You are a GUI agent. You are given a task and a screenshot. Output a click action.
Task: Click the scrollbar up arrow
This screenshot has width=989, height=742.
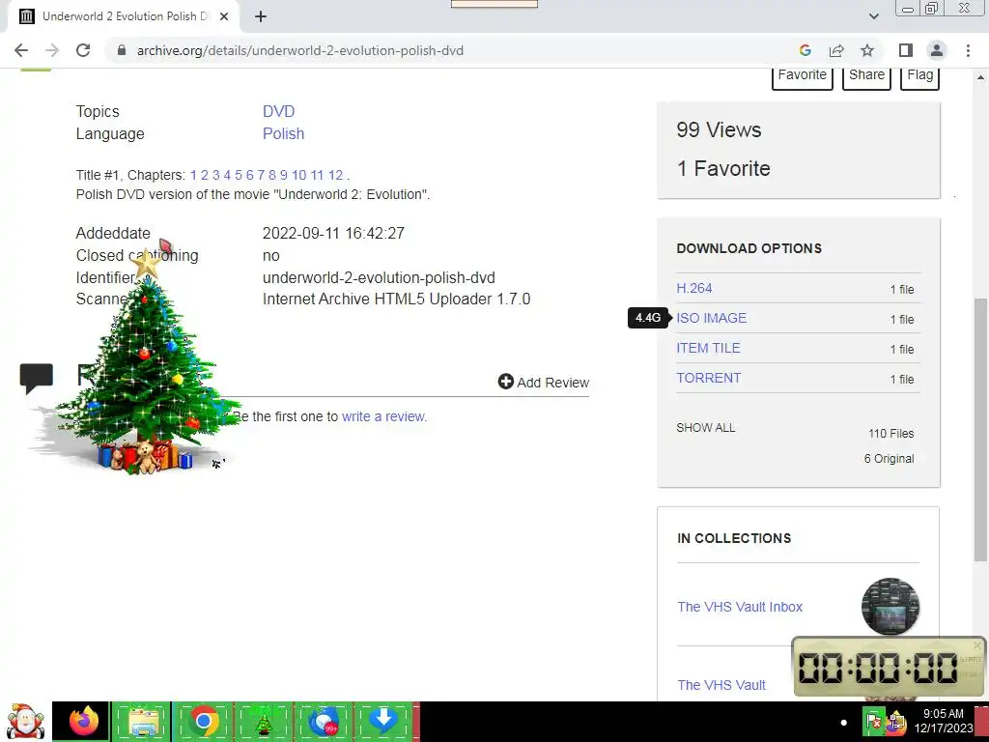pyautogui.click(x=980, y=77)
